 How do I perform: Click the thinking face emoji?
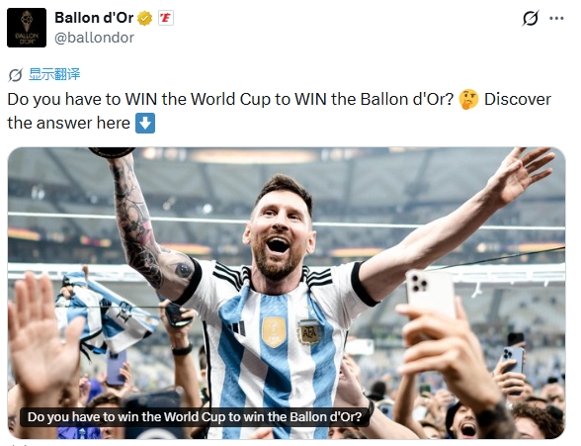tap(468, 99)
